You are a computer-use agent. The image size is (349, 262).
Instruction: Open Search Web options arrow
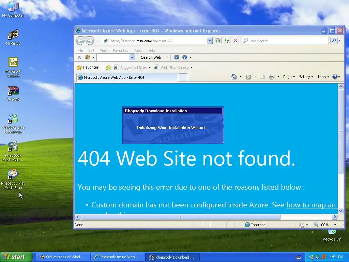click(x=167, y=57)
